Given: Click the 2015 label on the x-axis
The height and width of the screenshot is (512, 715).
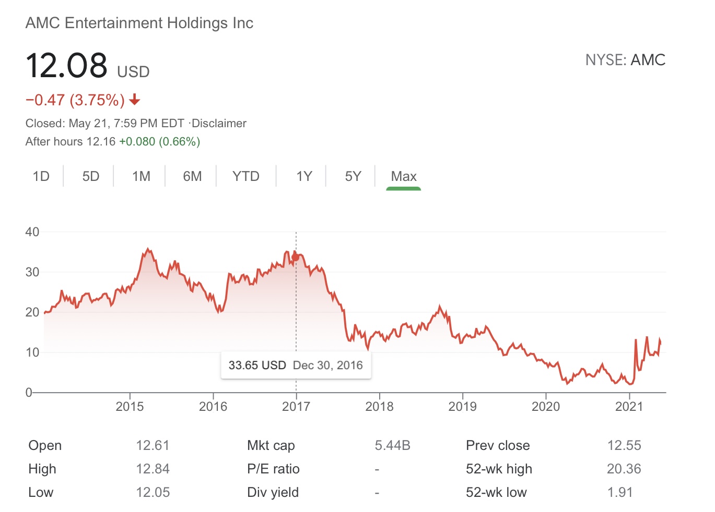Looking at the screenshot, I should [130, 407].
